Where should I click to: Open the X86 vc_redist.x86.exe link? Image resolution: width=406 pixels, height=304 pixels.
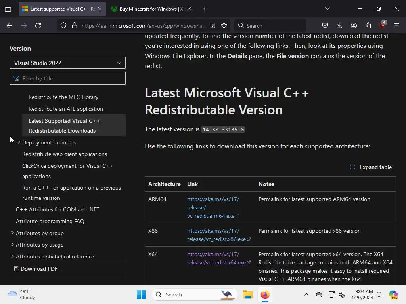click(x=218, y=235)
